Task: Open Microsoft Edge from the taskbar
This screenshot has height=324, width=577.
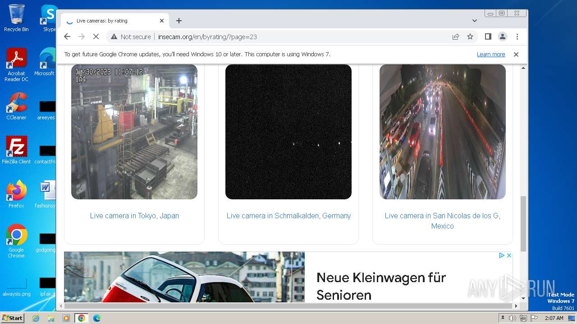Action: pyautogui.click(x=96, y=318)
